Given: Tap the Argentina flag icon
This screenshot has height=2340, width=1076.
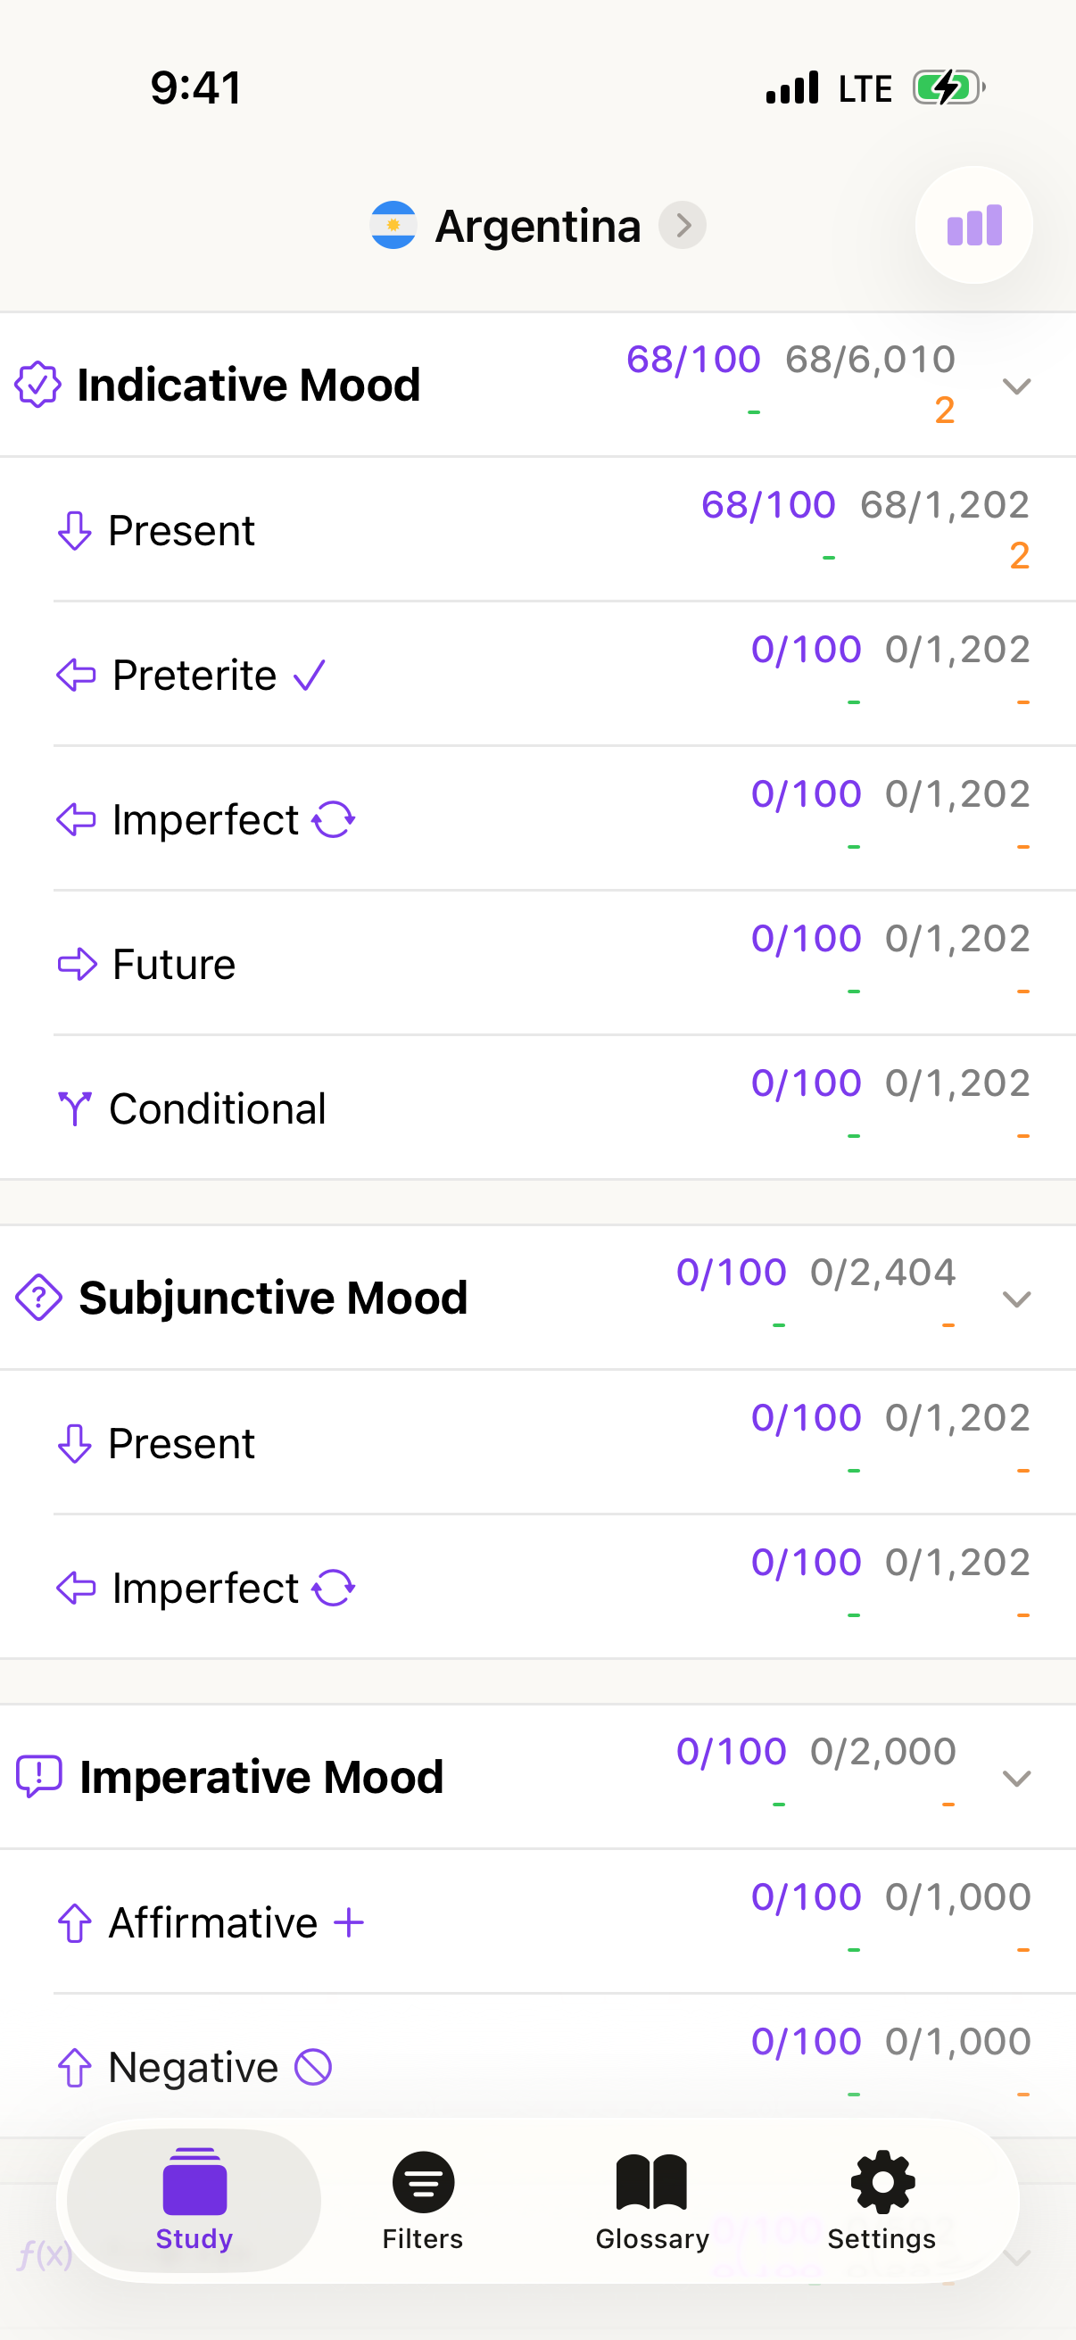Looking at the screenshot, I should 393,225.
